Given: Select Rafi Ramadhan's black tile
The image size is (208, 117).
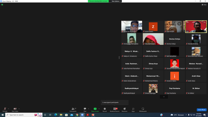Looking at the screenshot, I should click(x=175, y=51).
